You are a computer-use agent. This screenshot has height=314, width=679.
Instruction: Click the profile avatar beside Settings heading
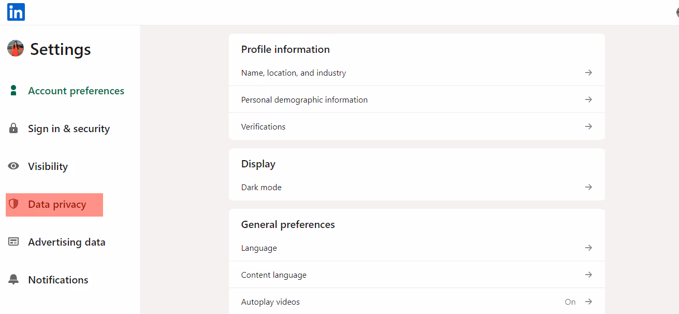15,48
